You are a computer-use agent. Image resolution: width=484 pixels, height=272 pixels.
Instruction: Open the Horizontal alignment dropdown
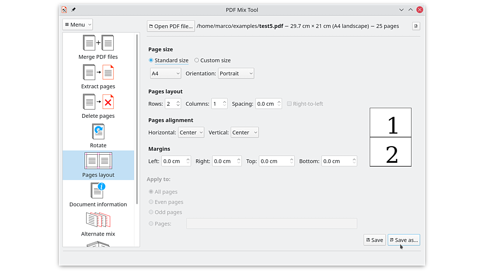tap(191, 133)
